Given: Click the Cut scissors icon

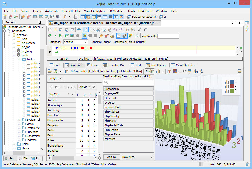Looking at the screenshot, I should pos(98,30).
